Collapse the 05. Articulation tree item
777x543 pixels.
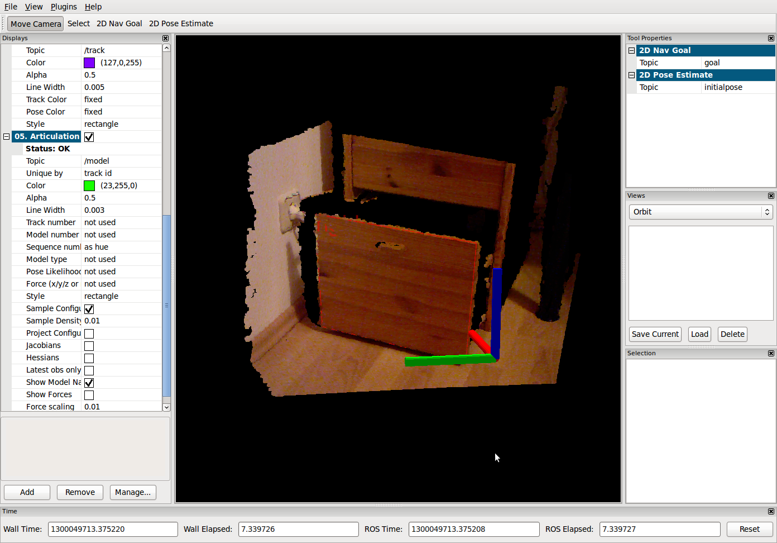coord(7,136)
